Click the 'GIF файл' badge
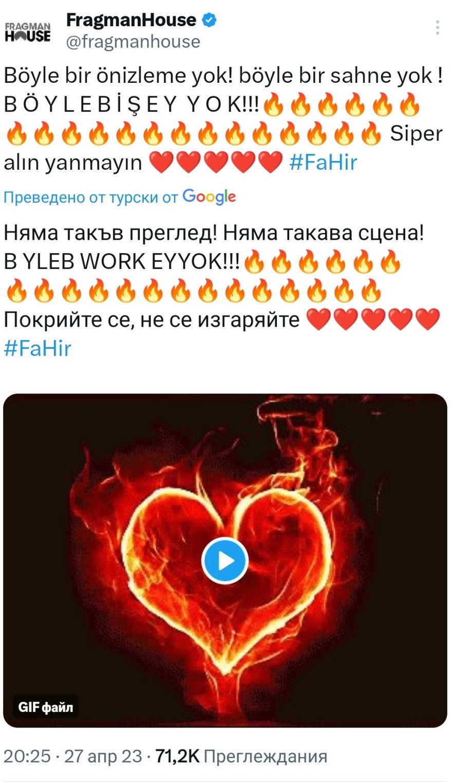Image resolution: width=453 pixels, height=783 pixels. point(46,707)
